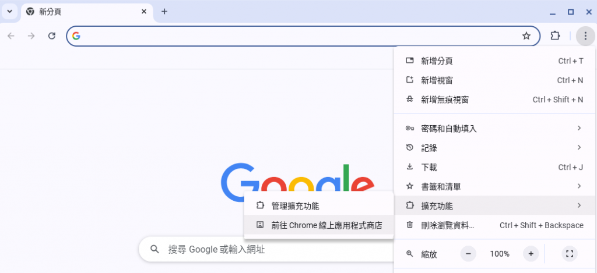Select the 新分頁 tab
Image resolution: width=597 pixels, height=273 pixels.
point(87,12)
